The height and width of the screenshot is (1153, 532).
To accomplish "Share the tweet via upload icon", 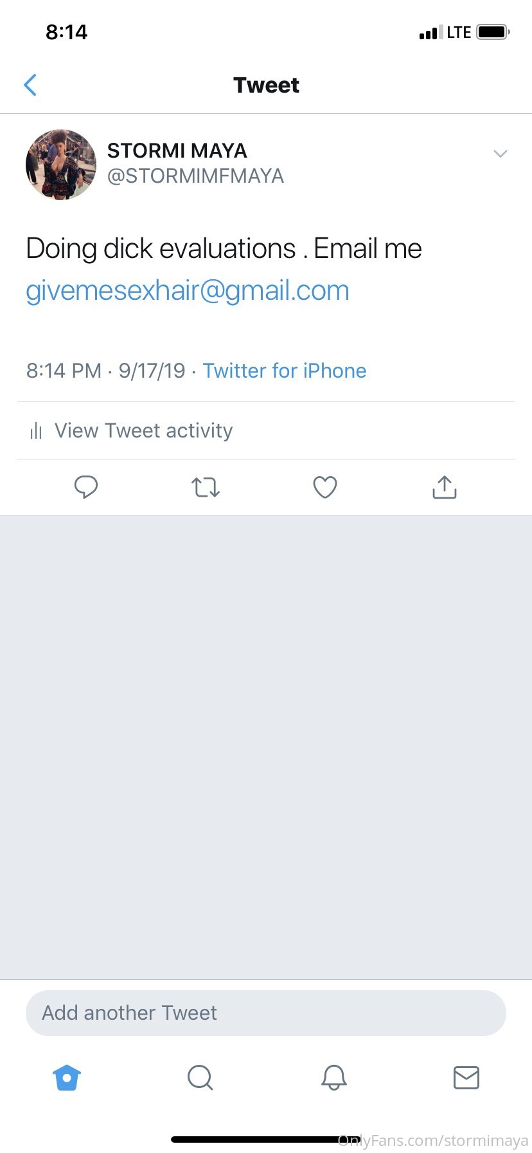I will 445,487.
